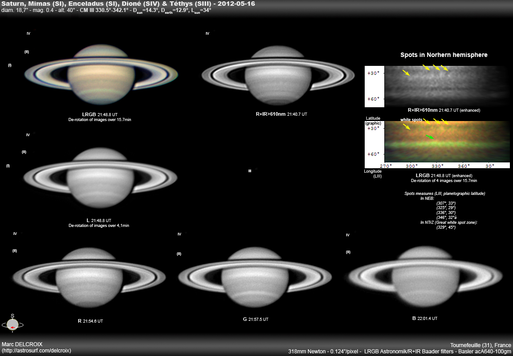Click the 'Marc DELCROIX' author name
Viewport: 513px width, 356px height.
[x=22, y=344]
